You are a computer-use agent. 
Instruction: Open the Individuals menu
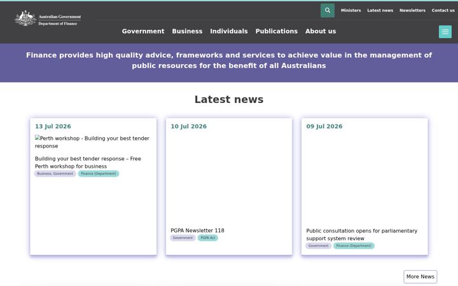pyautogui.click(x=229, y=31)
